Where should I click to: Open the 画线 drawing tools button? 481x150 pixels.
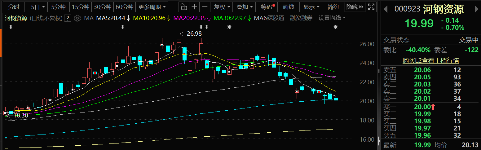[288, 7]
